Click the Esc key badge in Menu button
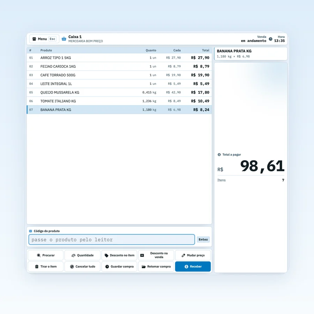 (x=52, y=39)
